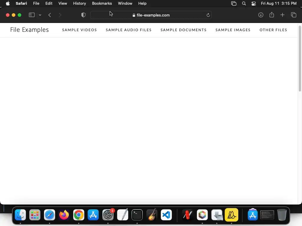Screen dimensions: 302x226
Task: Click the page vertical scrollbar
Action: point(300,59)
